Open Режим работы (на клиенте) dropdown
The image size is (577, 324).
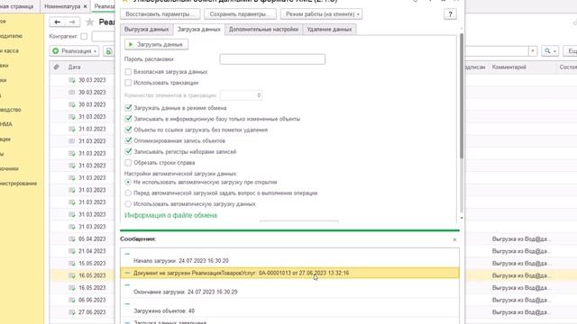coord(321,14)
